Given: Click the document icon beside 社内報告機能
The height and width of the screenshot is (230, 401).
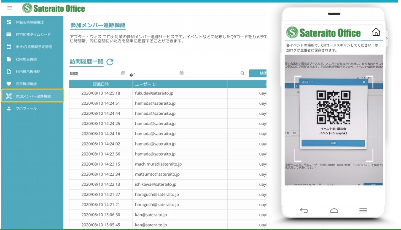Looking at the screenshot, I should tap(9, 59).
